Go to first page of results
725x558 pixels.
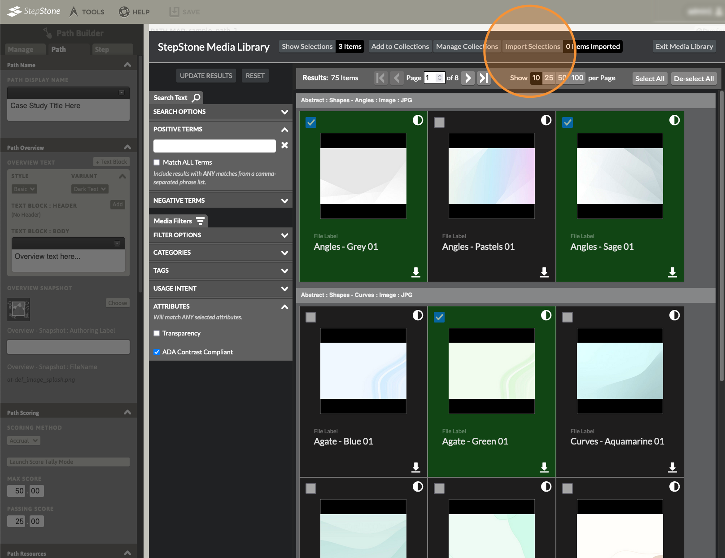click(380, 78)
